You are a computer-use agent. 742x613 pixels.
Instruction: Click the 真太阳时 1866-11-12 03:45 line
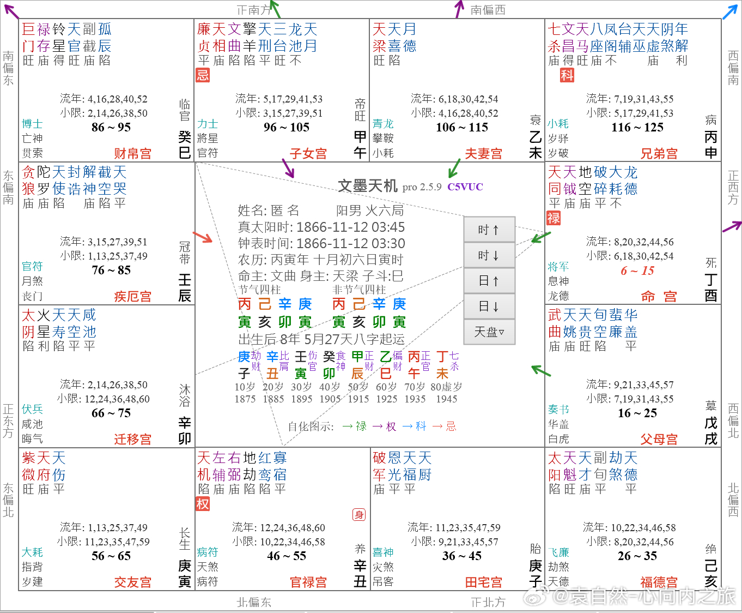[x=321, y=227]
